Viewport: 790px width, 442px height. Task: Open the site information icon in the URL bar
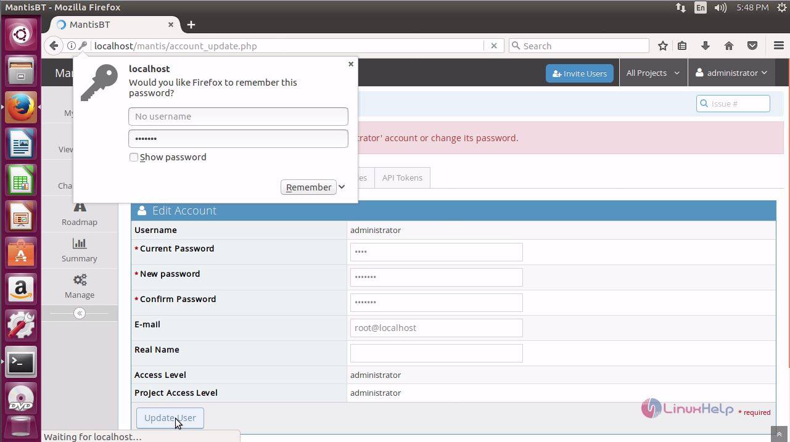pos(72,46)
